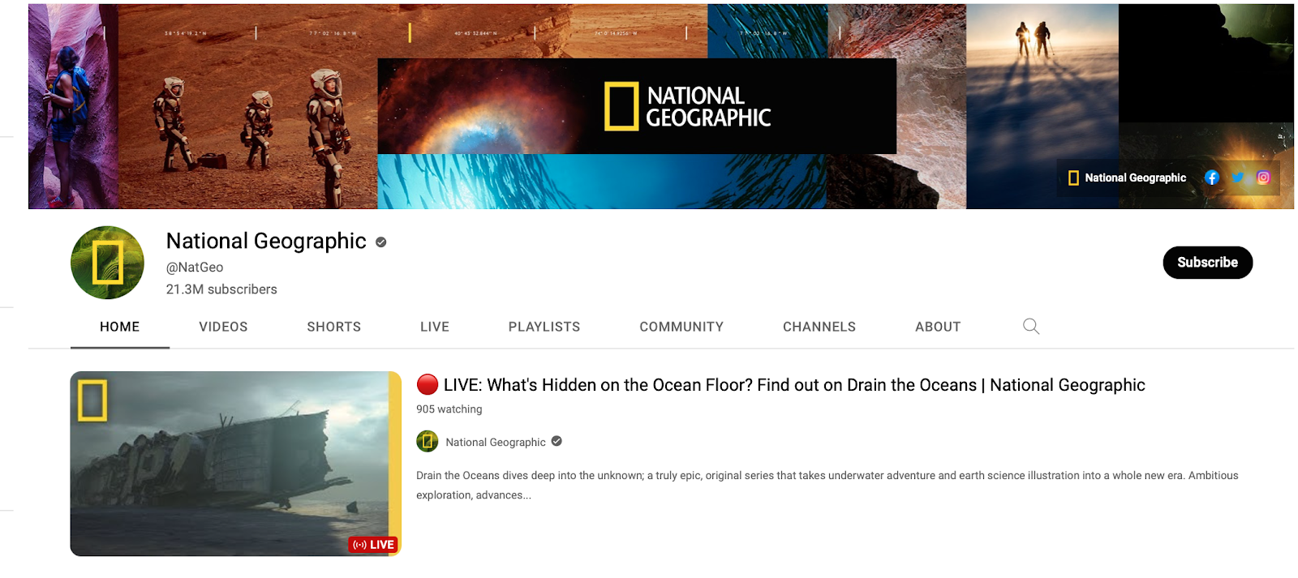1298x578 pixels.
Task: Open Instagram icon in channel banner
Action: coord(1263,178)
